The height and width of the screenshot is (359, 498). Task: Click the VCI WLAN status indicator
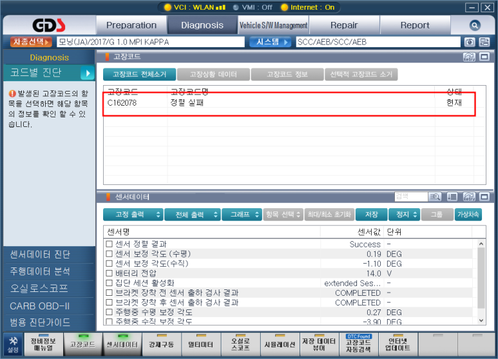(x=195, y=7)
